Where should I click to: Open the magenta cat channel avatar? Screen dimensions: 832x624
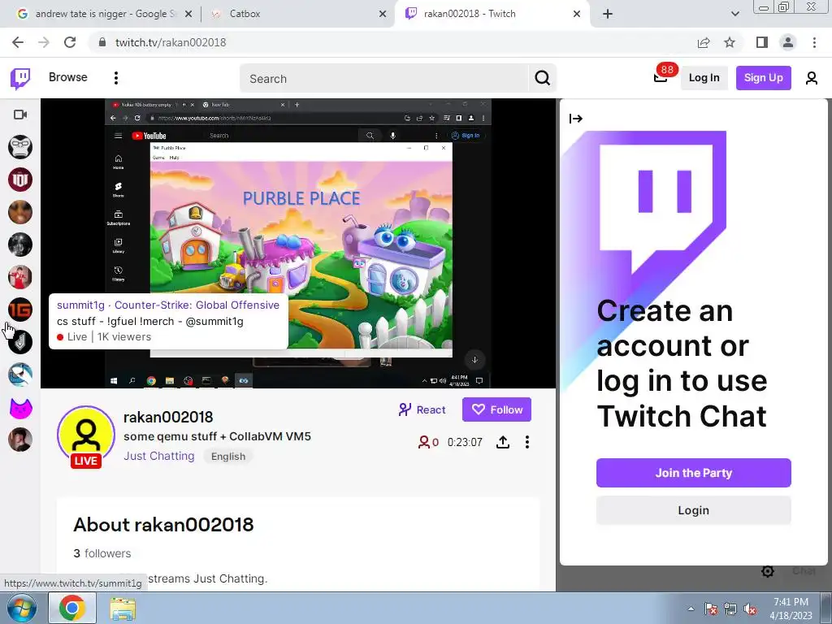click(x=20, y=408)
